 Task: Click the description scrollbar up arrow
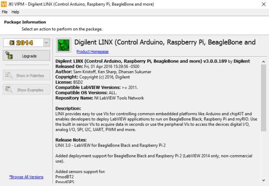[x=263, y=62]
